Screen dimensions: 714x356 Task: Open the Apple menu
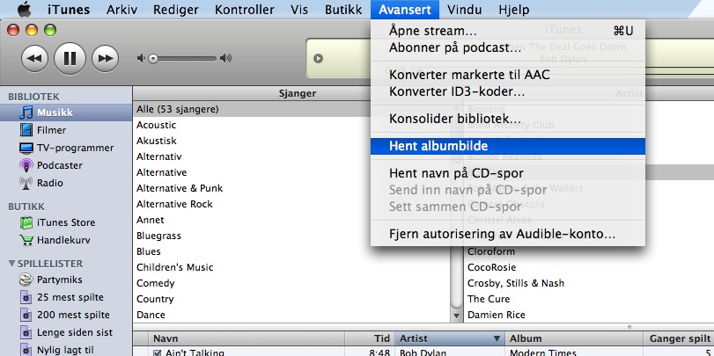23,9
